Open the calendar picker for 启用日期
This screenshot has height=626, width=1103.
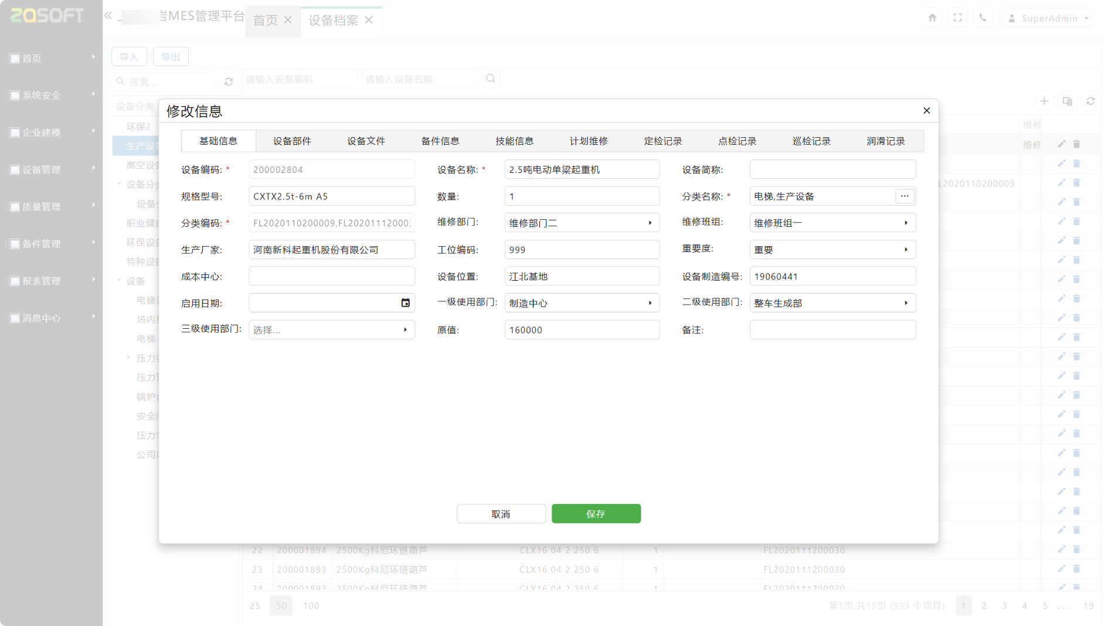coord(405,303)
